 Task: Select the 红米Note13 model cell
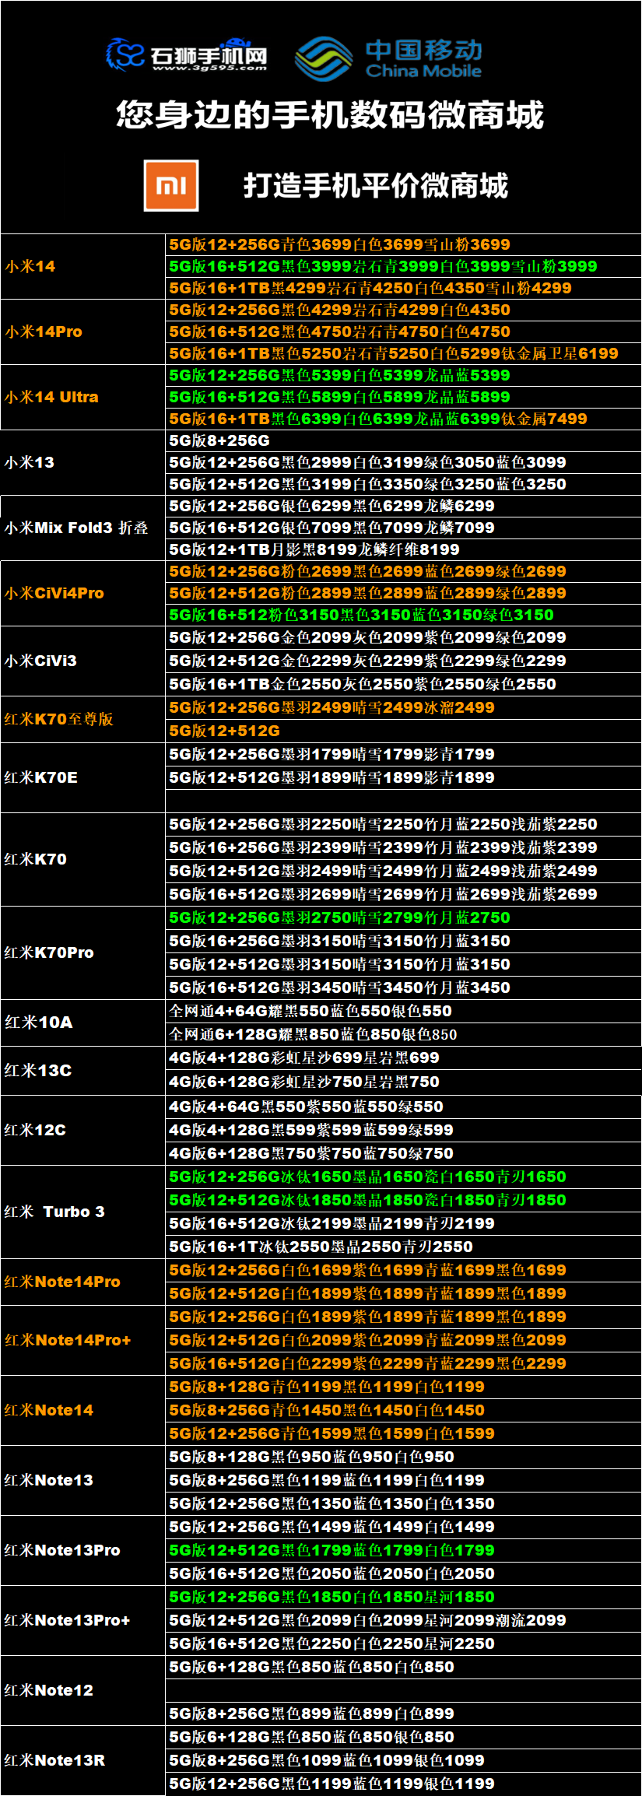[x=82, y=1480]
